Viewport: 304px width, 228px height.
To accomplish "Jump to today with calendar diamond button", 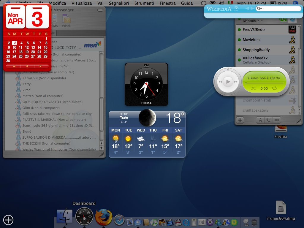I will (x=27, y=66).
